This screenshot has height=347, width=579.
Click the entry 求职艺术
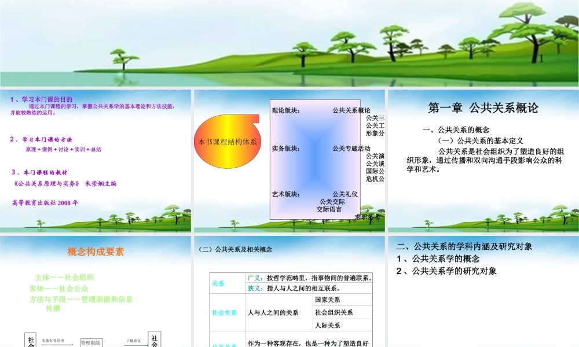(368, 217)
